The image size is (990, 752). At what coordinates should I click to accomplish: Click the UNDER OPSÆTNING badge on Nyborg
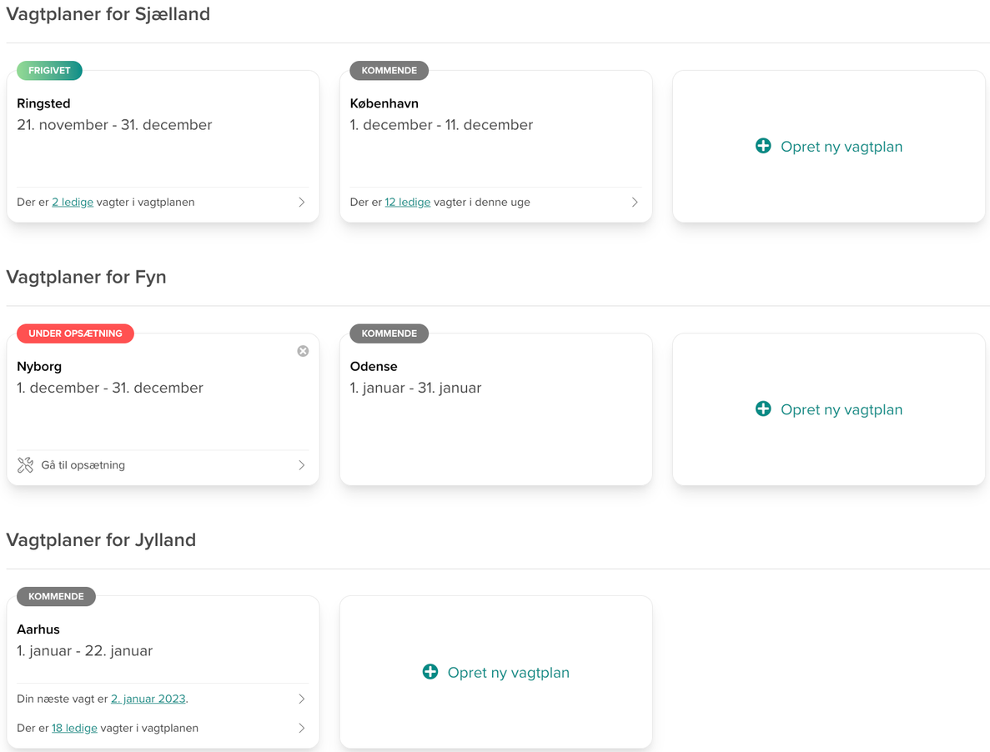(74, 333)
